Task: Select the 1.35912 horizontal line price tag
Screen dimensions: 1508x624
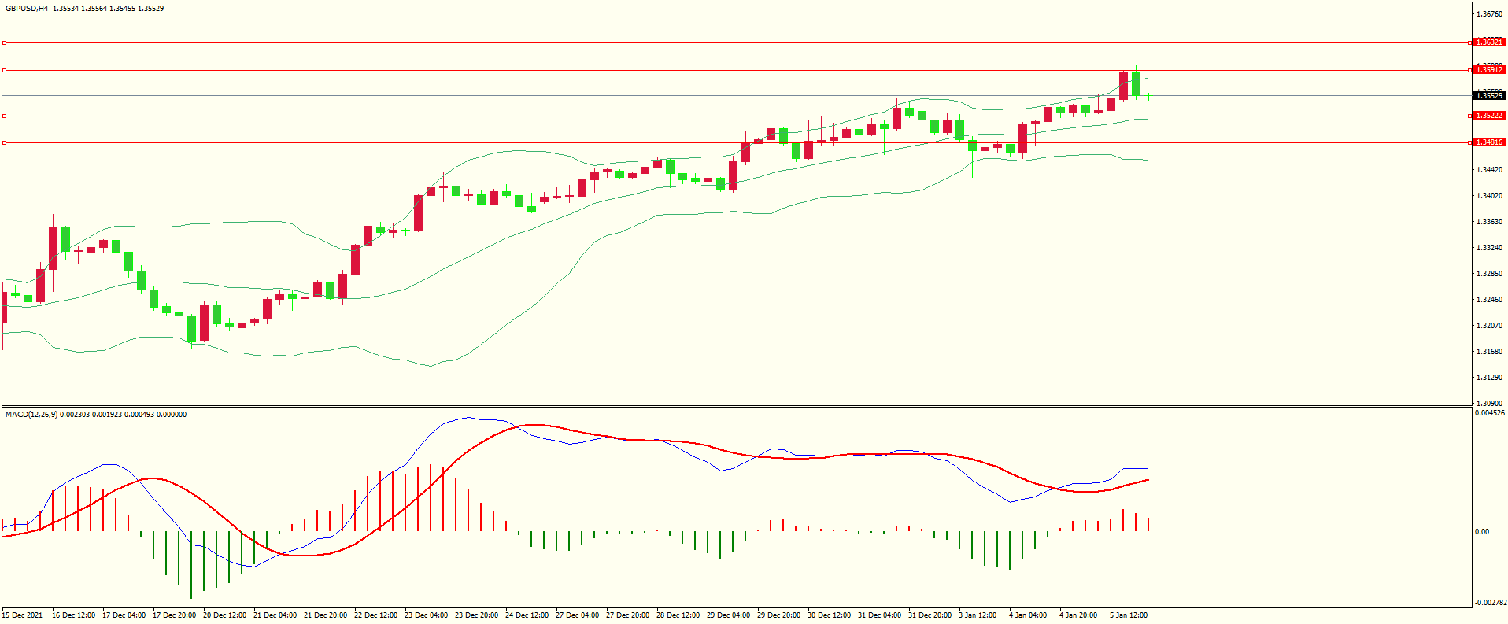Action: pos(1488,70)
